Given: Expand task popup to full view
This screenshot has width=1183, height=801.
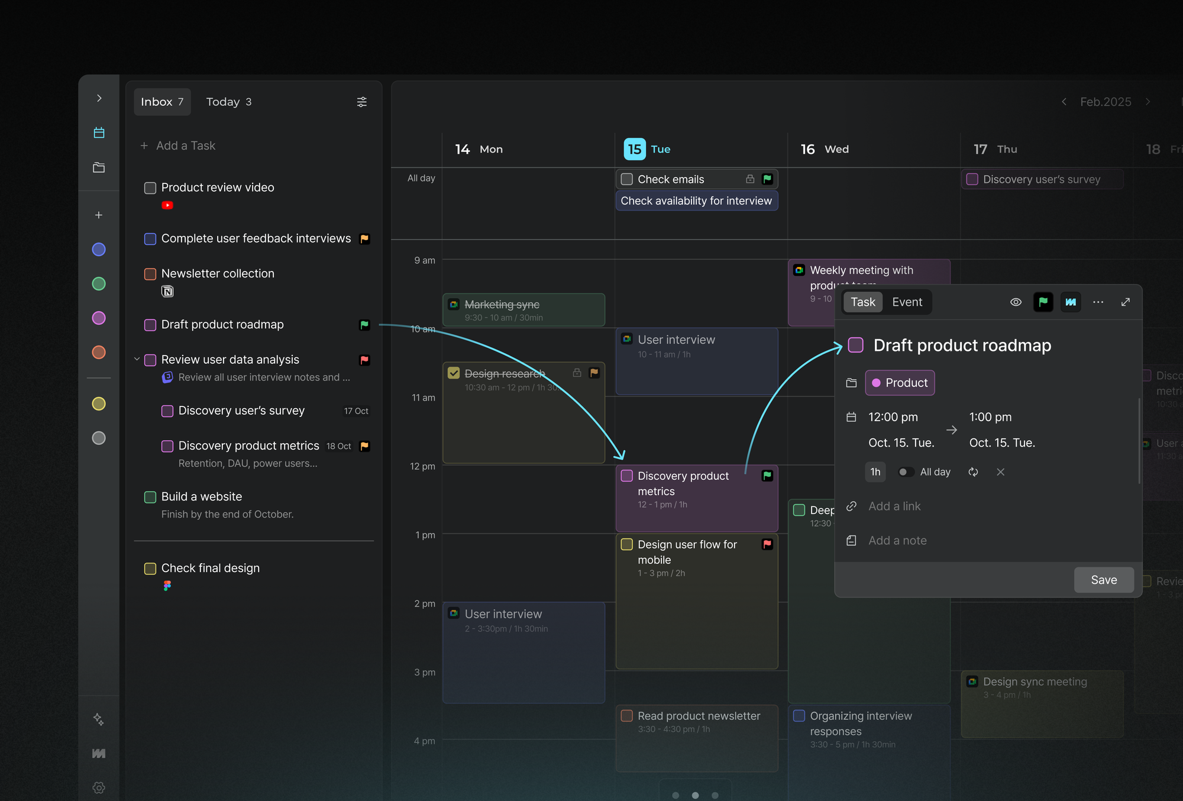Looking at the screenshot, I should pos(1126,302).
